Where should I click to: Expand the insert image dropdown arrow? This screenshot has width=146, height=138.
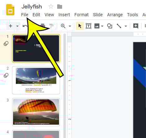pyautogui.click(x=102, y=26)
